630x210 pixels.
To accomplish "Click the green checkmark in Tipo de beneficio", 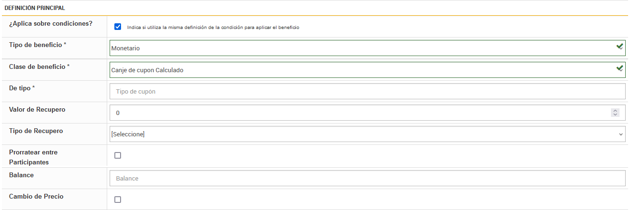I will (x=620, y=47).
